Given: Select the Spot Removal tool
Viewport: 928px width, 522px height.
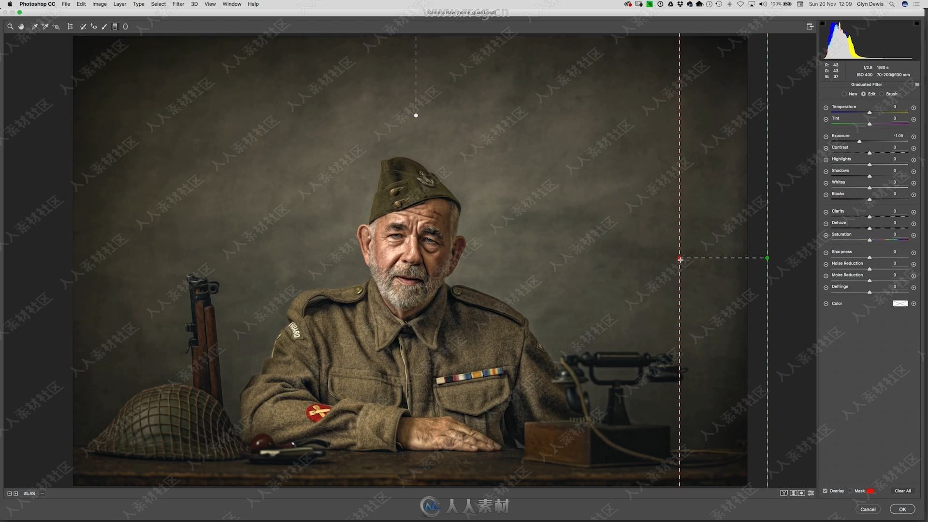Looking at the screenshot, I should pos(83,27).
